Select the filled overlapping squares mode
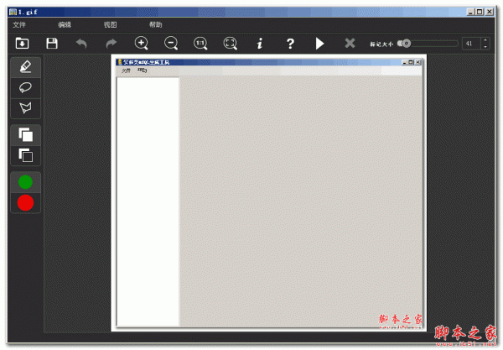 [25, 135]
